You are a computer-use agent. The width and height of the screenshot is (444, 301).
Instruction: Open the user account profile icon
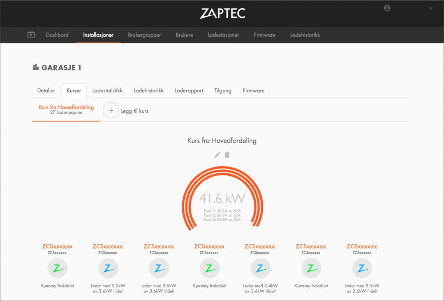coord(387,8)
